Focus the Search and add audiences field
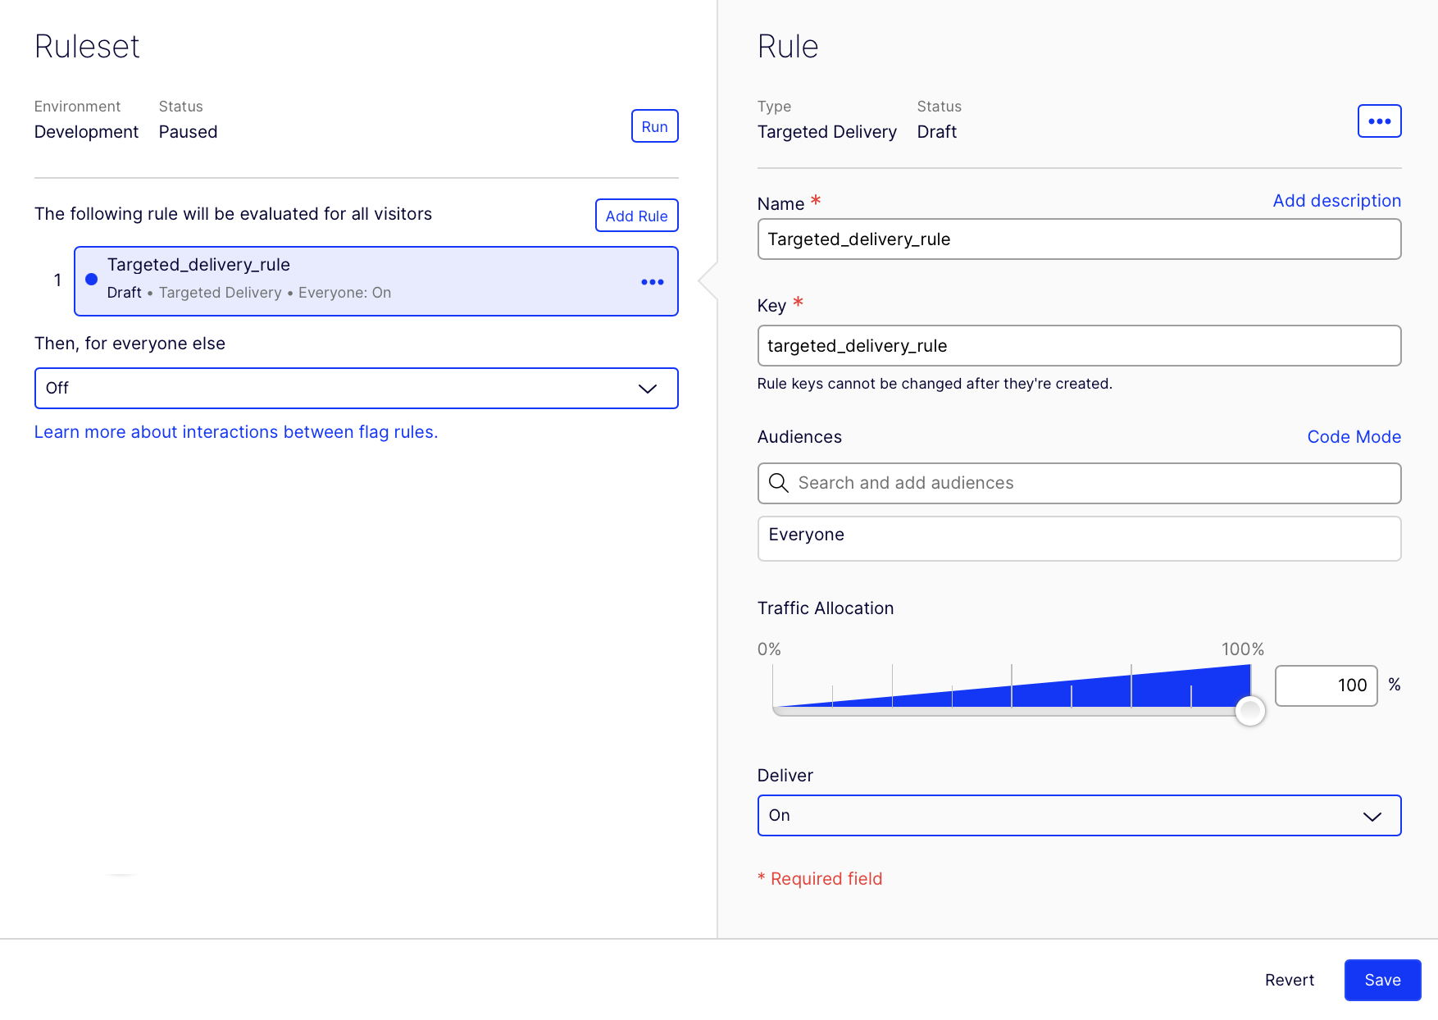 coord(1090,483)
